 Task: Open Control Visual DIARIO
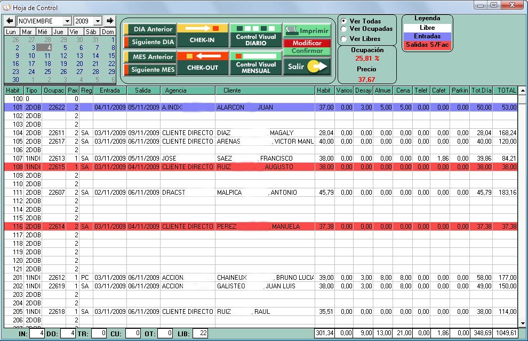[x=255, y=35]
